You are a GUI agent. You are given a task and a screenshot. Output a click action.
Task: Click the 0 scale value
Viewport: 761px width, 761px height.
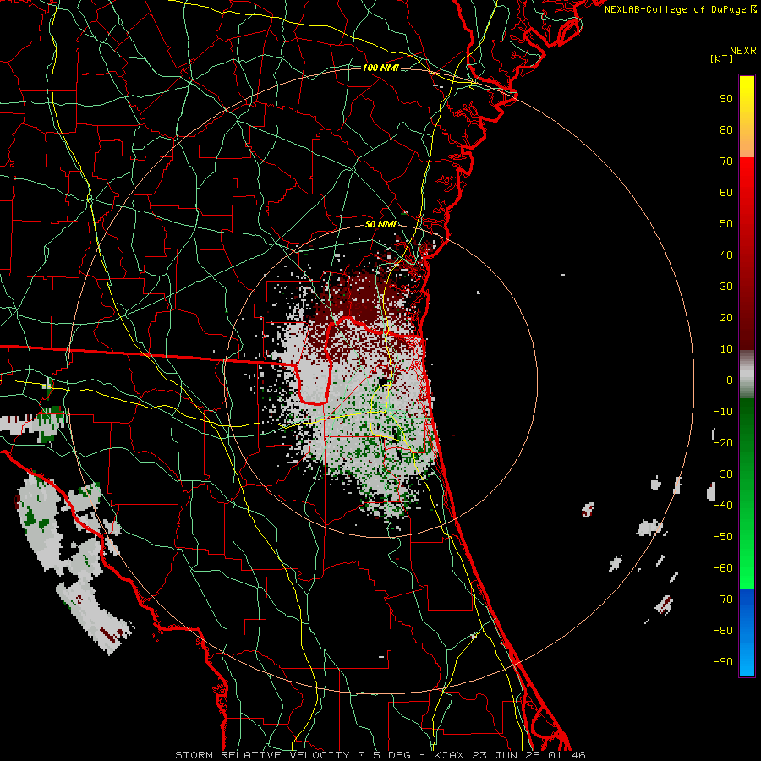pos(730,380)
